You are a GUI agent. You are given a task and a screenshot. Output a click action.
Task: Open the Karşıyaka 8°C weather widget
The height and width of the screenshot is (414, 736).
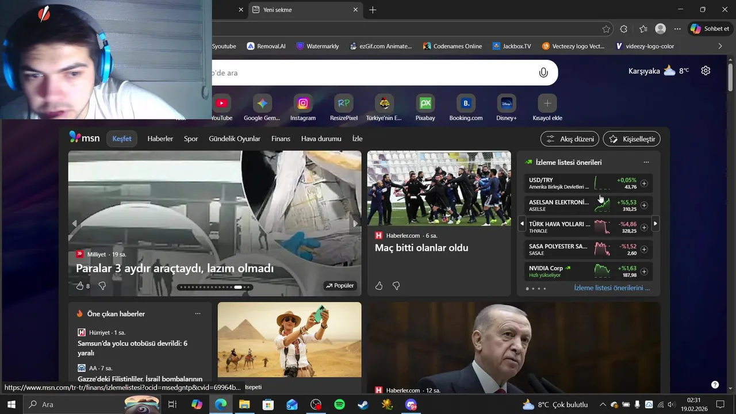click(x=659, y=71)
